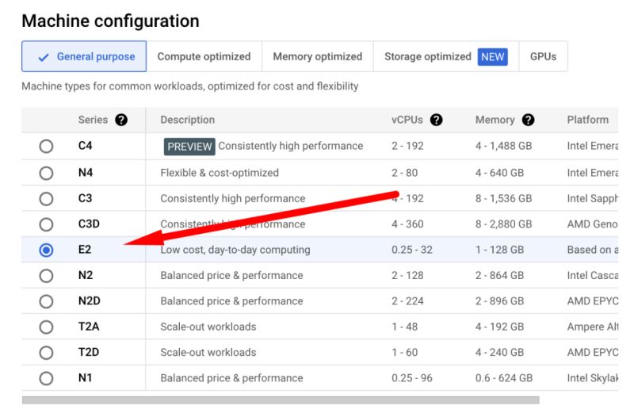Select the N4 series radio button
The image size is (634, 417).
pos(46,173)
